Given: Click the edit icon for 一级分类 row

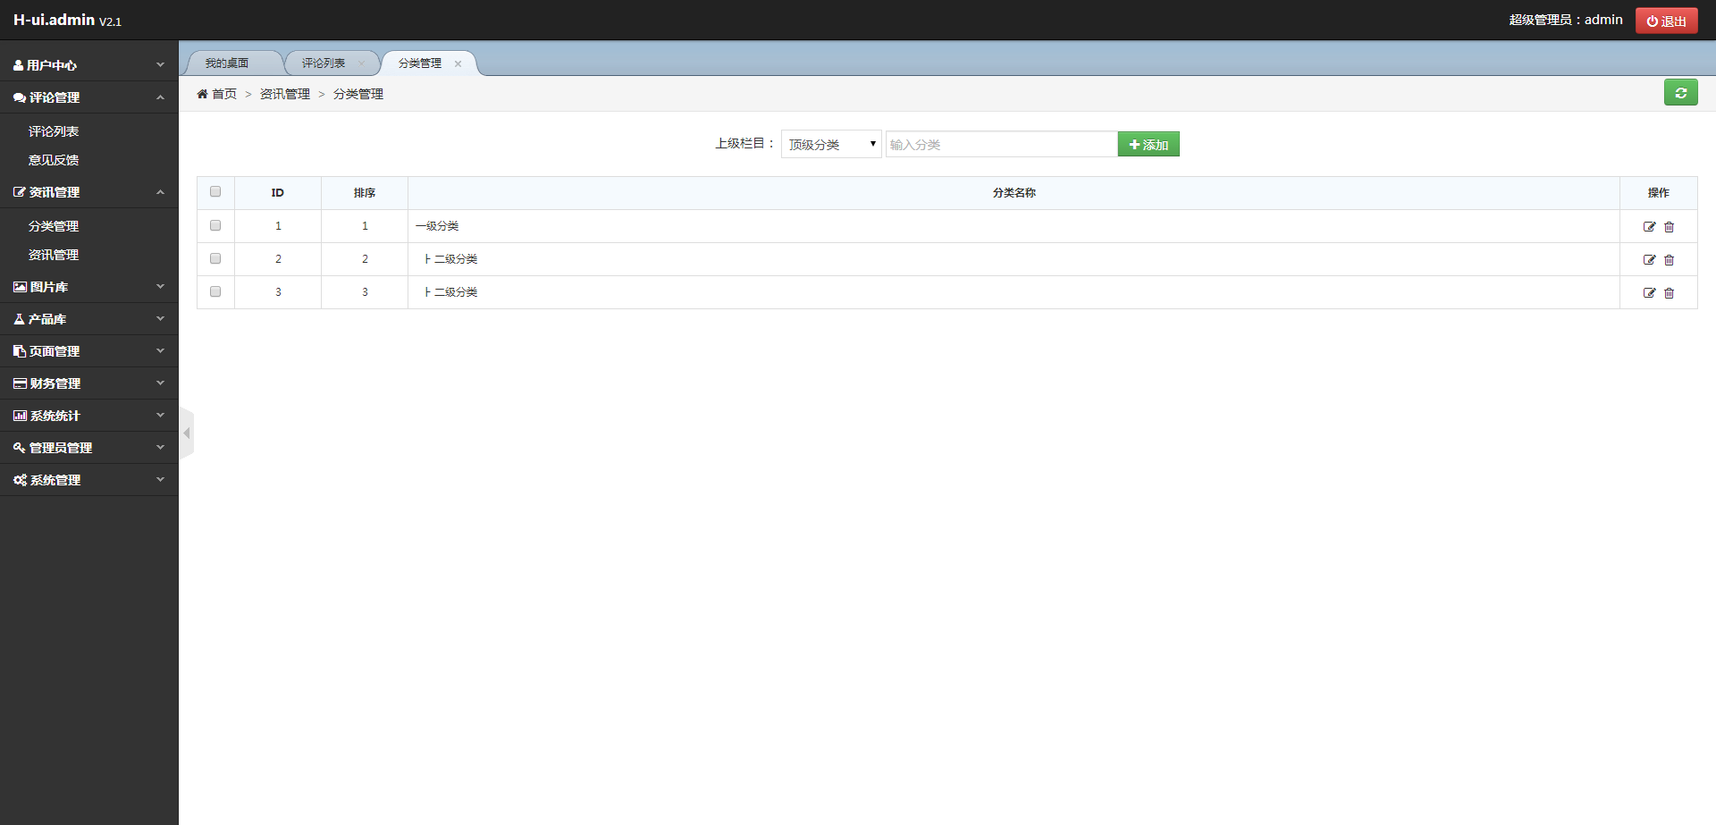Looking at the screenshot, I should pyautogui.click(x=1649, y=227).
